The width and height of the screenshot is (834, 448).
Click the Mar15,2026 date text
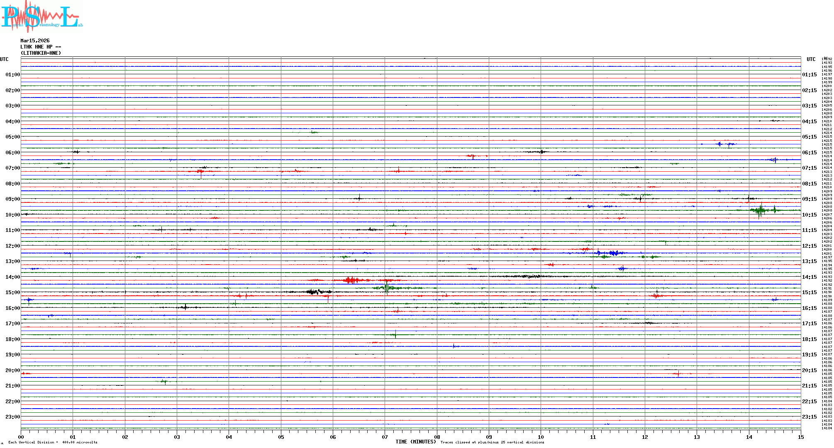[x=35, y=41]
